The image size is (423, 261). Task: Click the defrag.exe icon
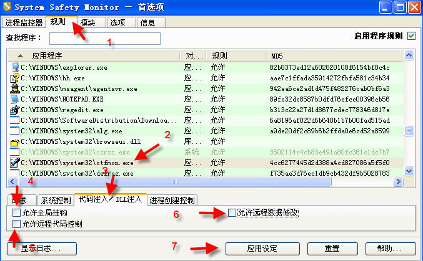coord(15,173)
